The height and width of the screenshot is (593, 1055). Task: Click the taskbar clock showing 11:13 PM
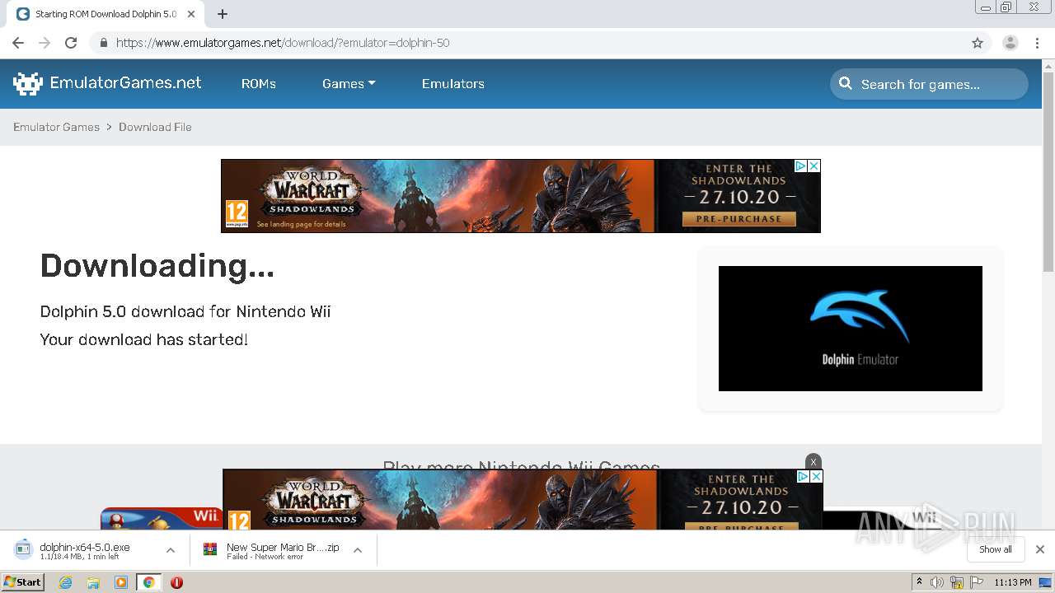[1013, 582]
